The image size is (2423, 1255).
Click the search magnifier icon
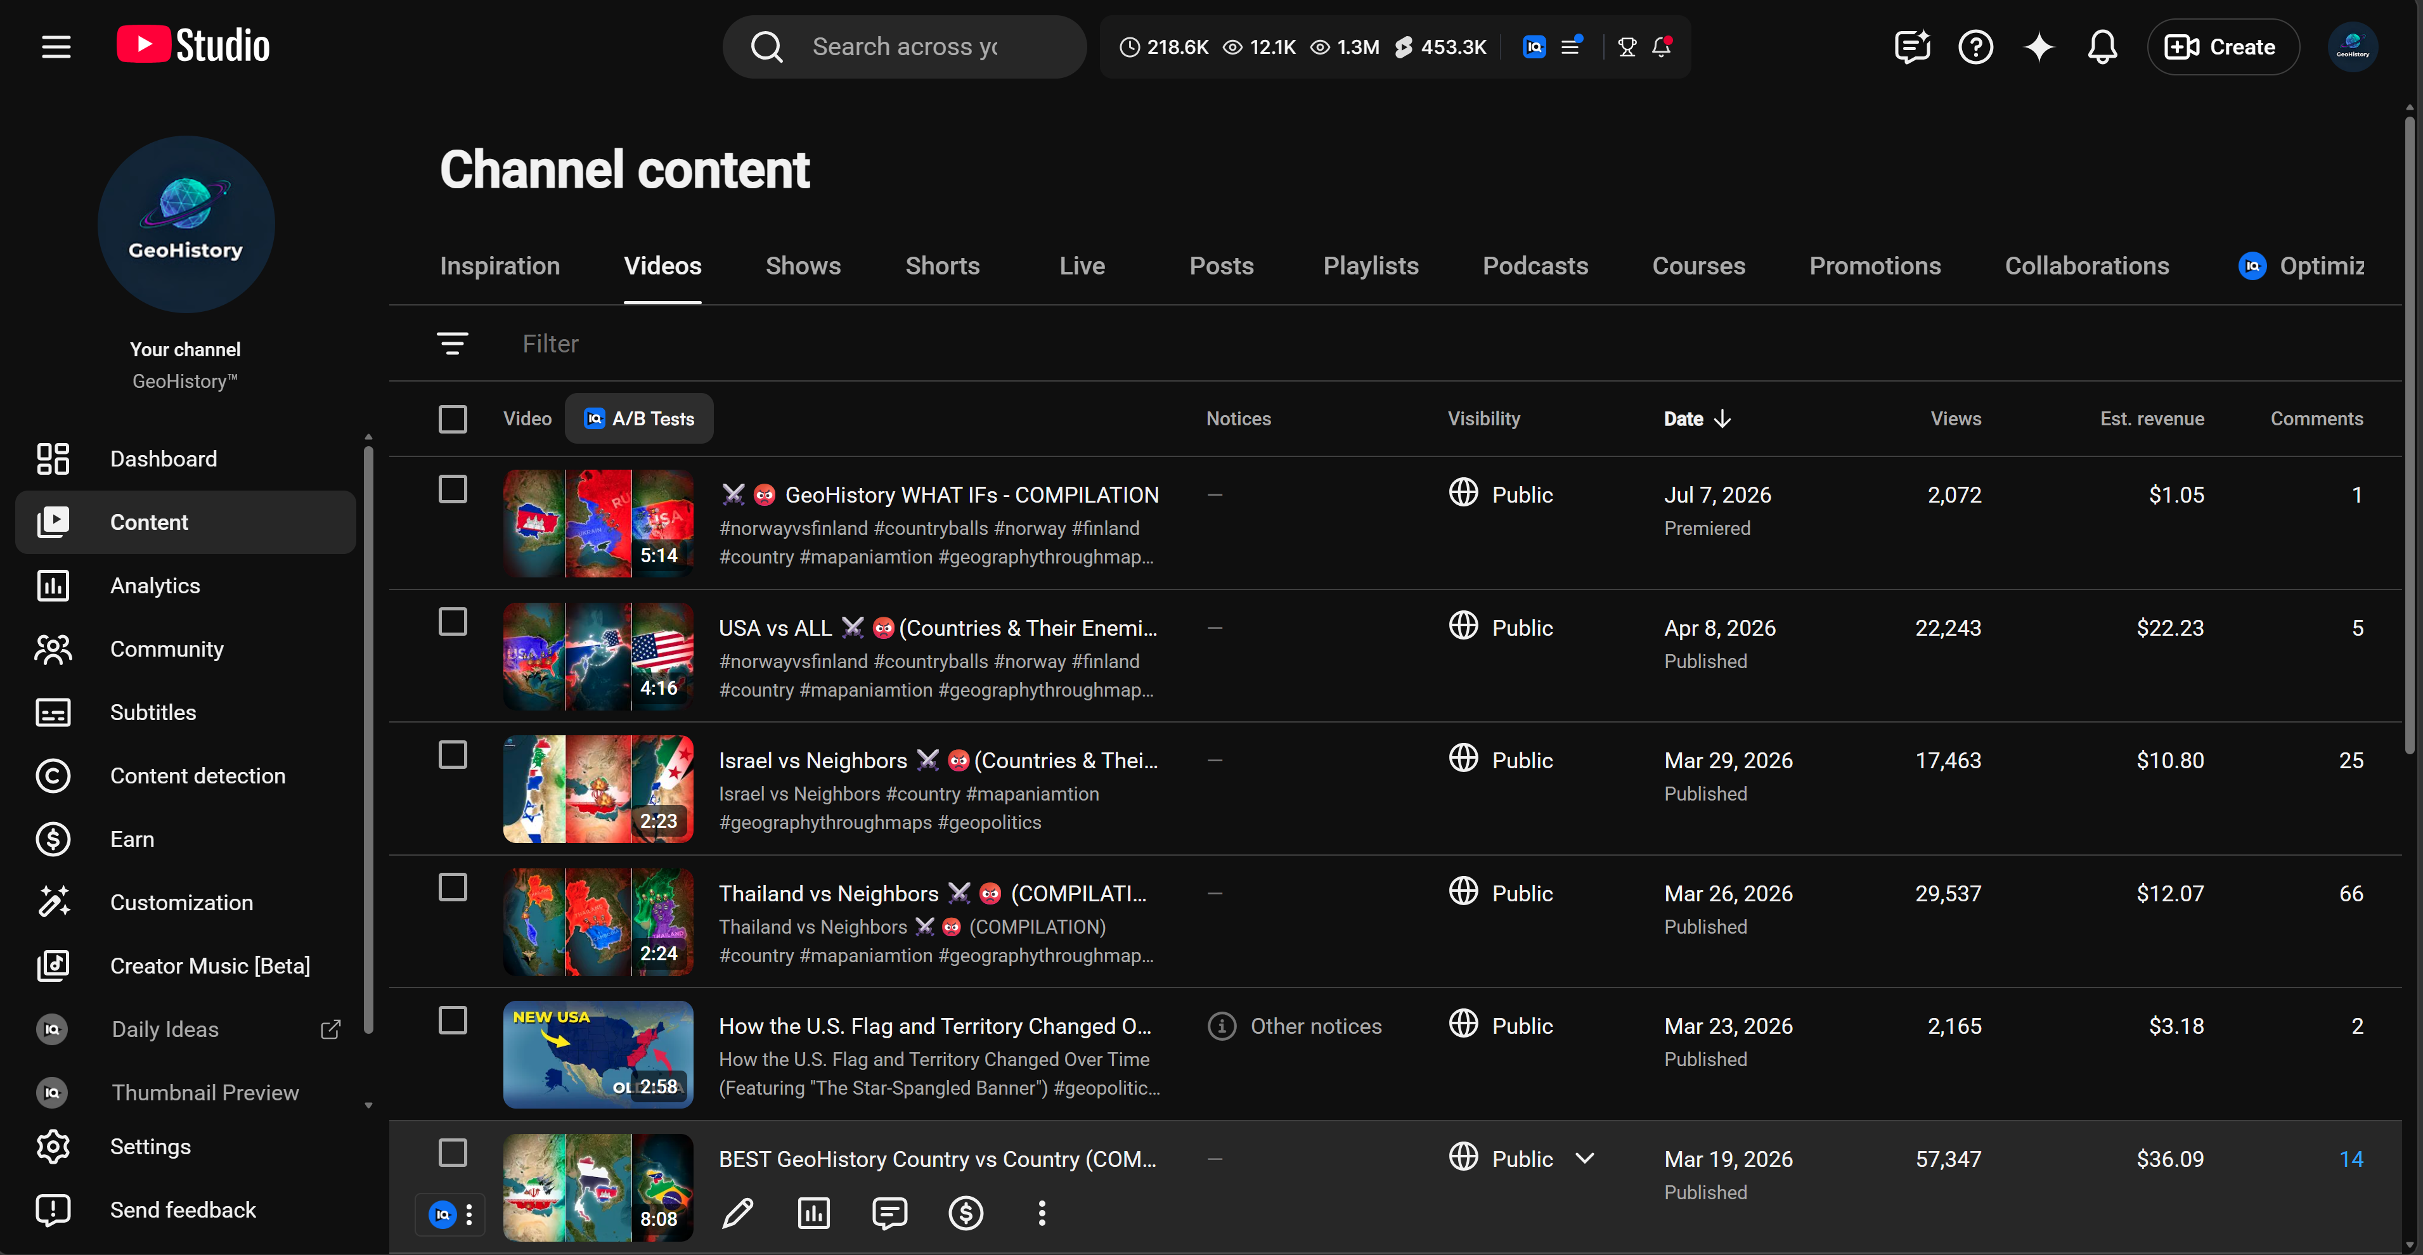(x=766, y=47)
